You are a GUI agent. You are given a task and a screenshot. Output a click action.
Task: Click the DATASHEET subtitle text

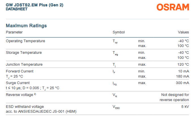pyautogui.click(x=17, y=9)
